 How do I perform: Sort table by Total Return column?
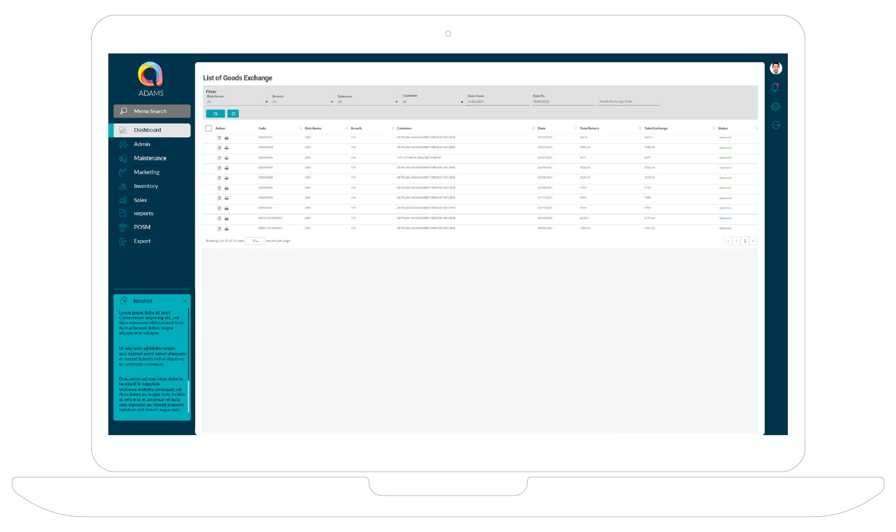(x=589, y=128)
